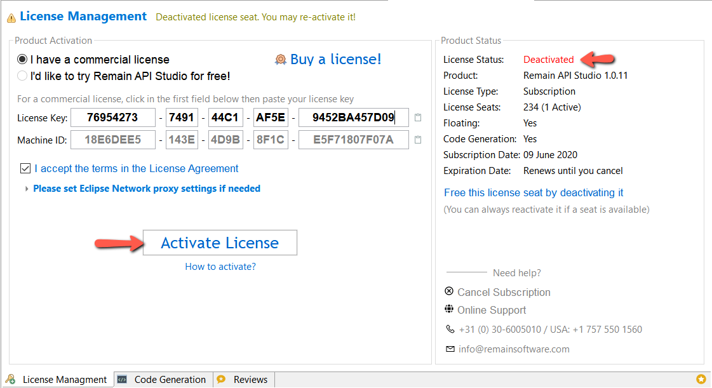
Task: Click the phone icon in Need help
Action: click(450, 329)
